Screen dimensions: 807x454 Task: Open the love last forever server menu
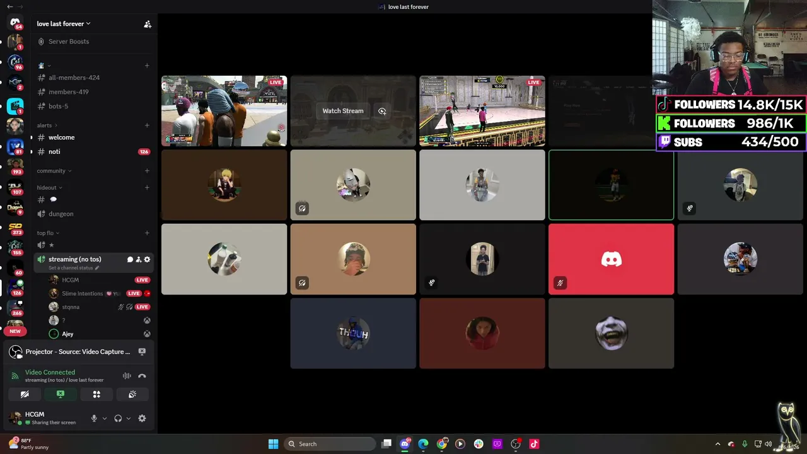coord(64,24)
